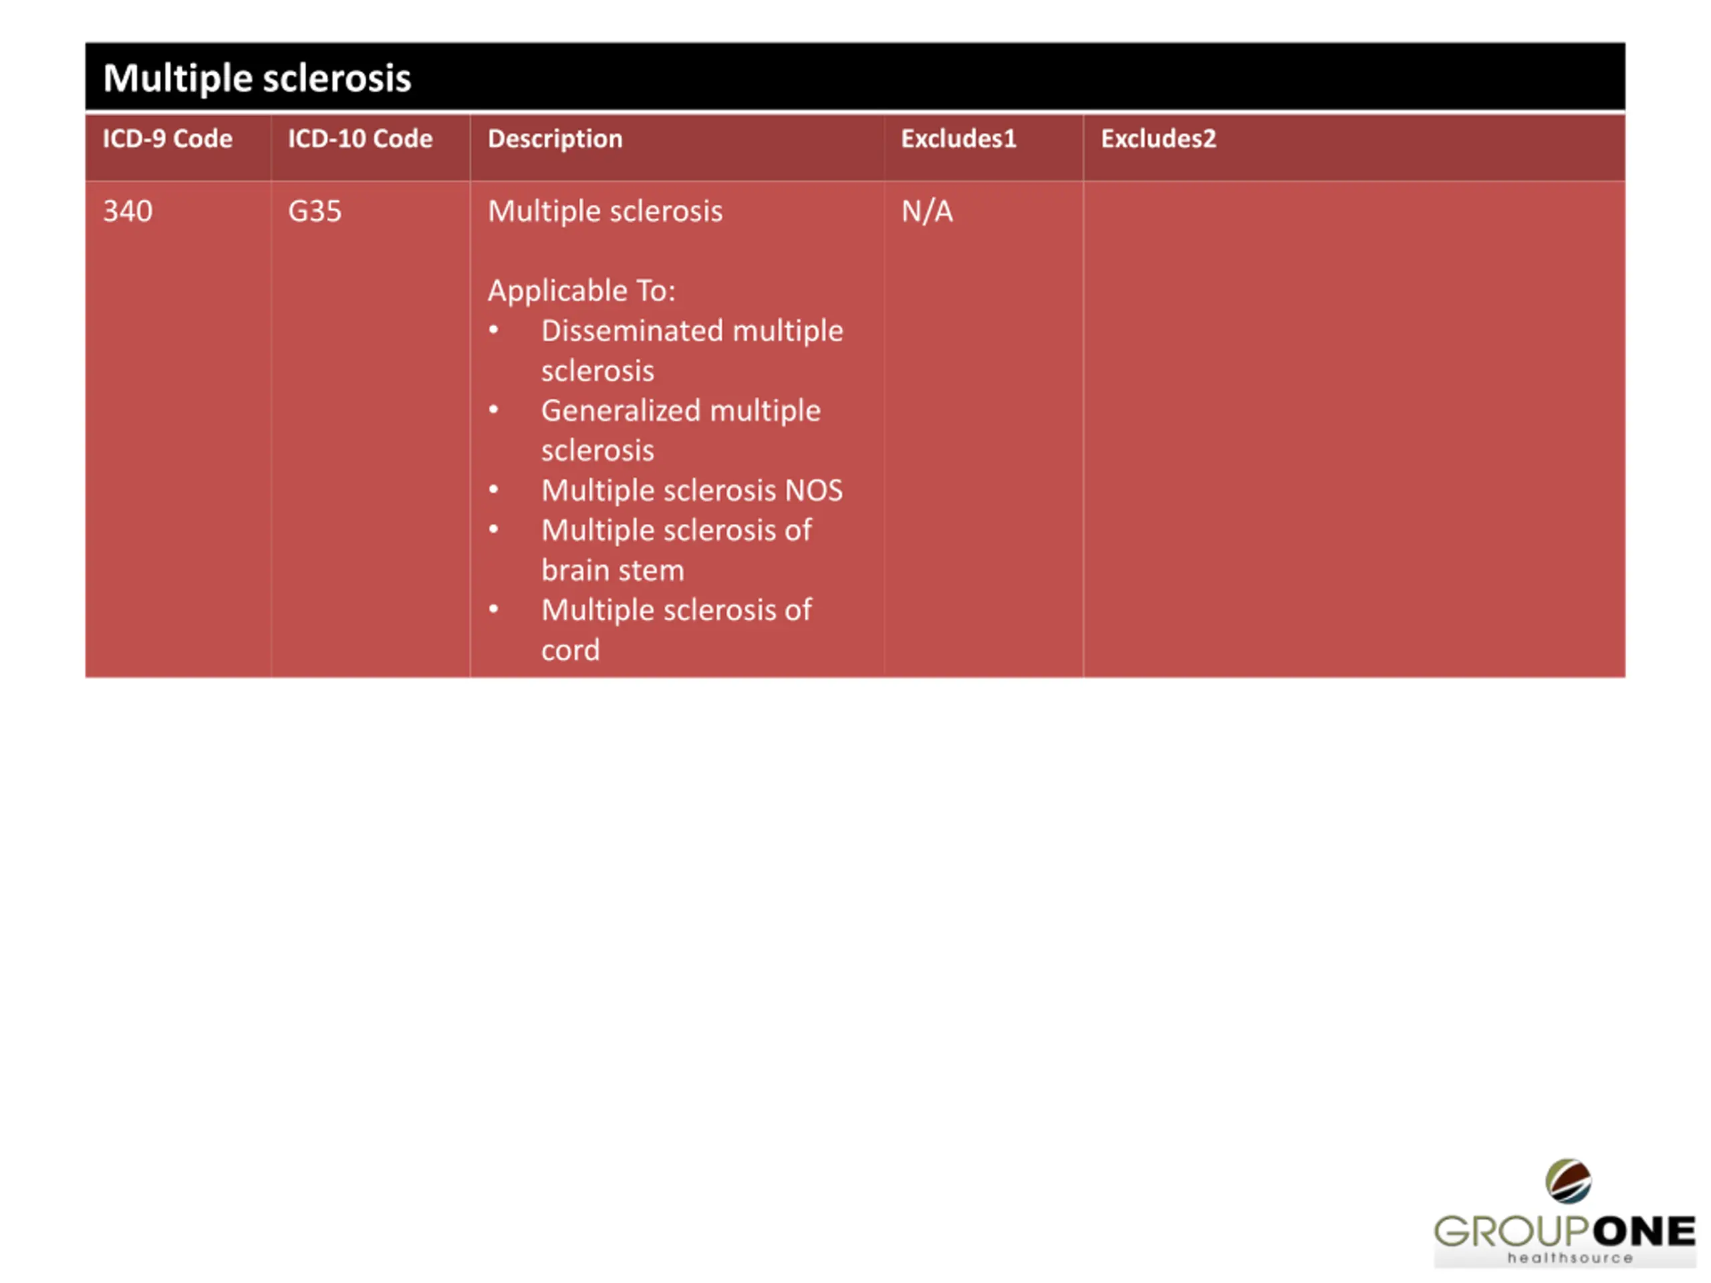Click the Applicable To: label
The width and height of the screenshot is (1711, 1283).
tap(581, 291)
